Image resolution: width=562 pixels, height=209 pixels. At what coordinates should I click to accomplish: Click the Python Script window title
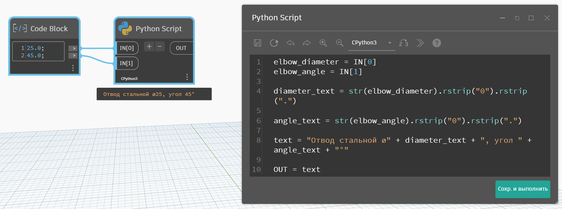(x=277, y=18)
